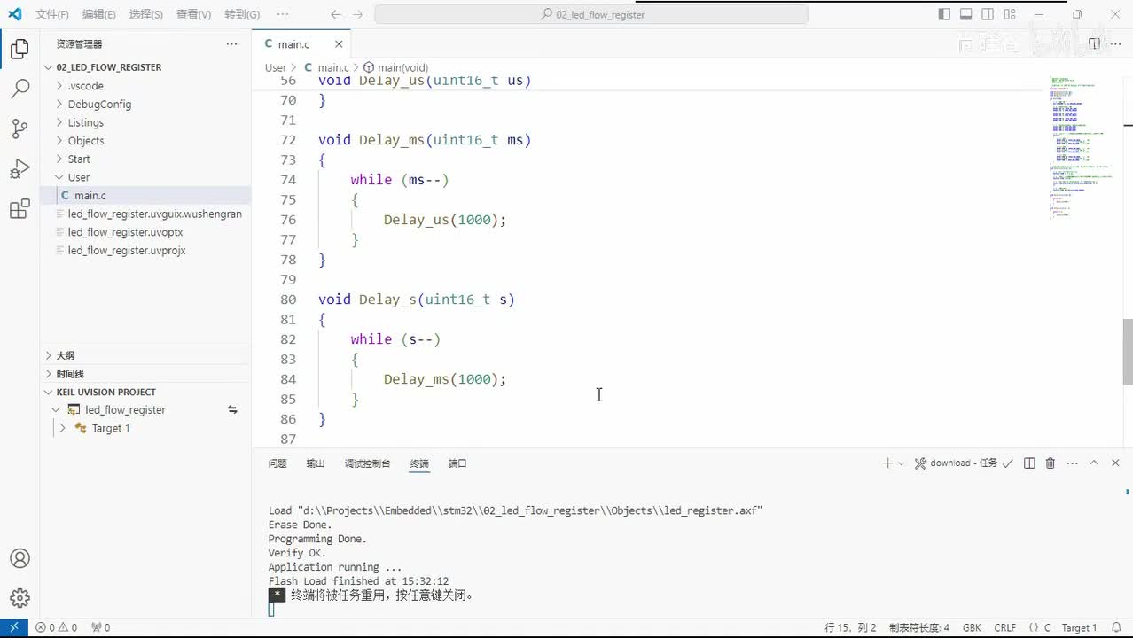
Task: Navigate back with the left arrow
Action: [x=335, y=14]
